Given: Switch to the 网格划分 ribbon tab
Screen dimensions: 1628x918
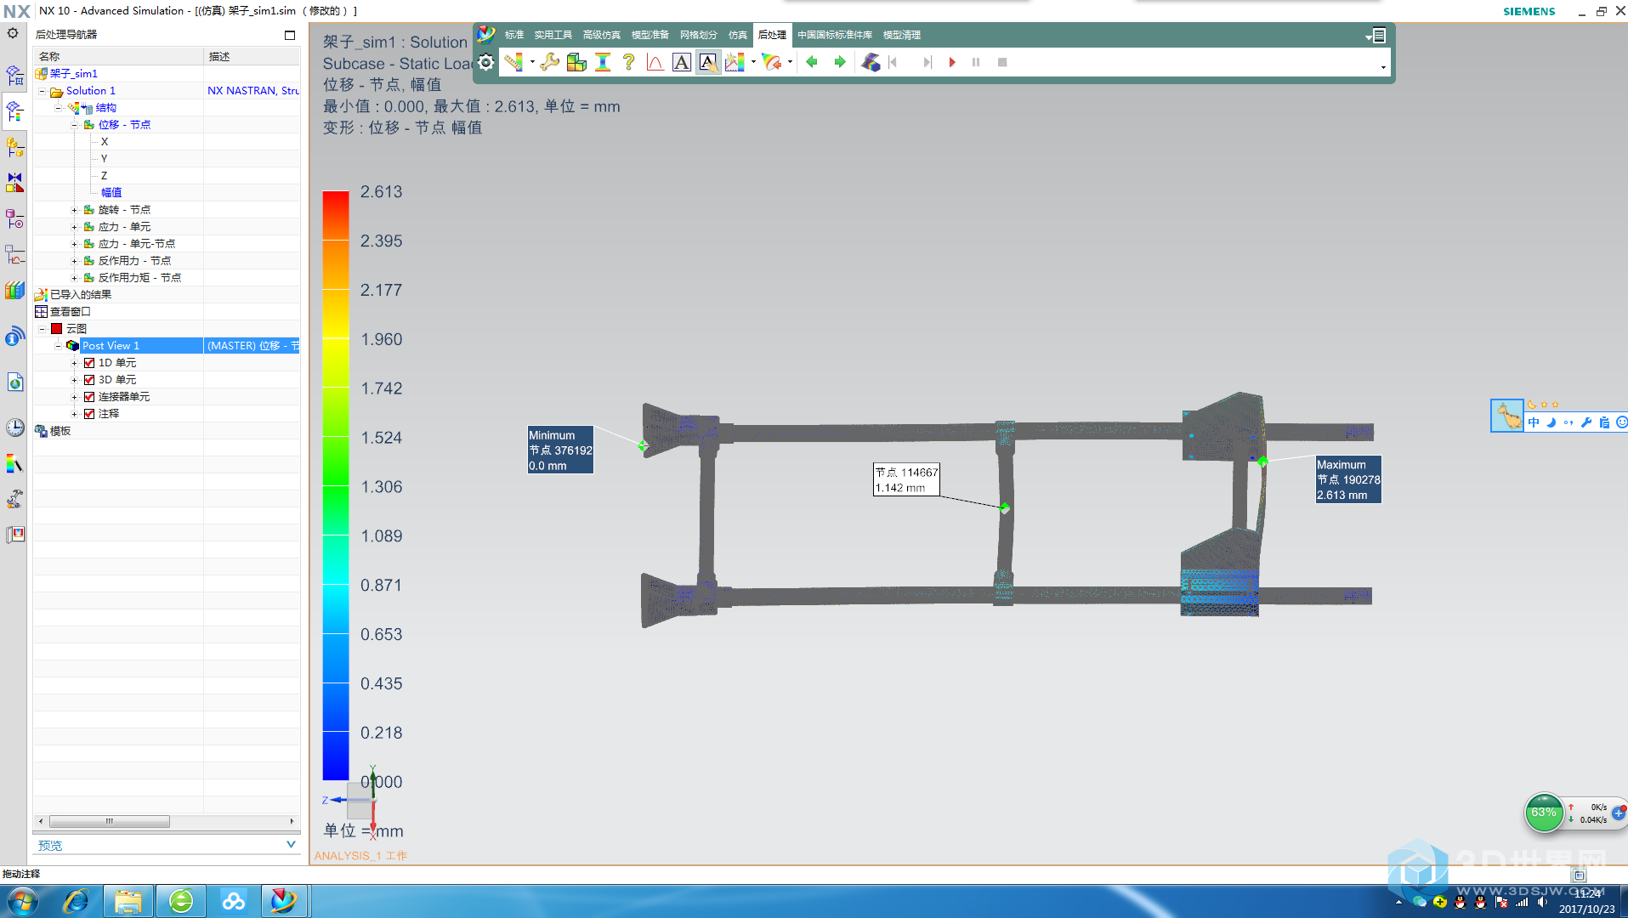Looking at the screenshot, I should [699, 35].
